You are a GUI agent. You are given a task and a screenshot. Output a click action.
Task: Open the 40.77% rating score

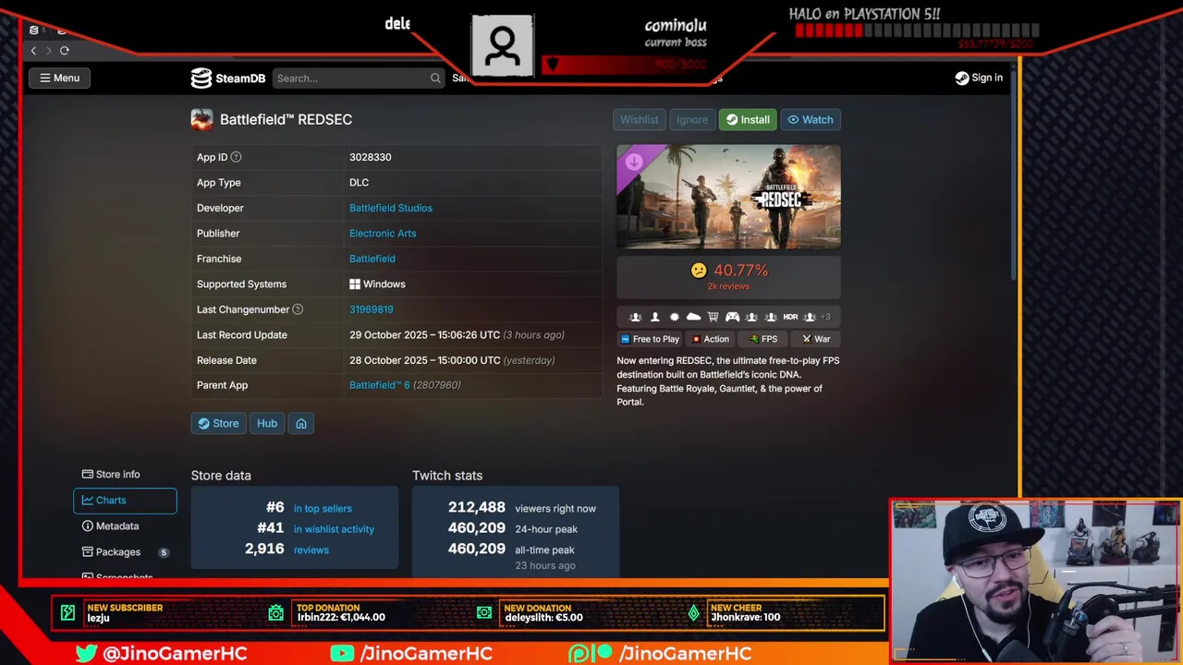coord(740,271)
